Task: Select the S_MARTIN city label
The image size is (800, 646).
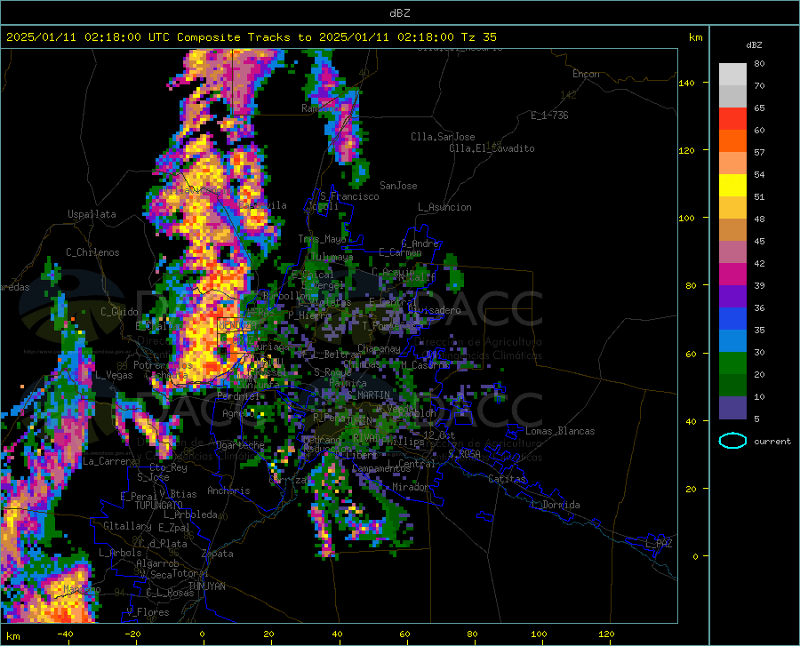Action: (x=370, y=395)
